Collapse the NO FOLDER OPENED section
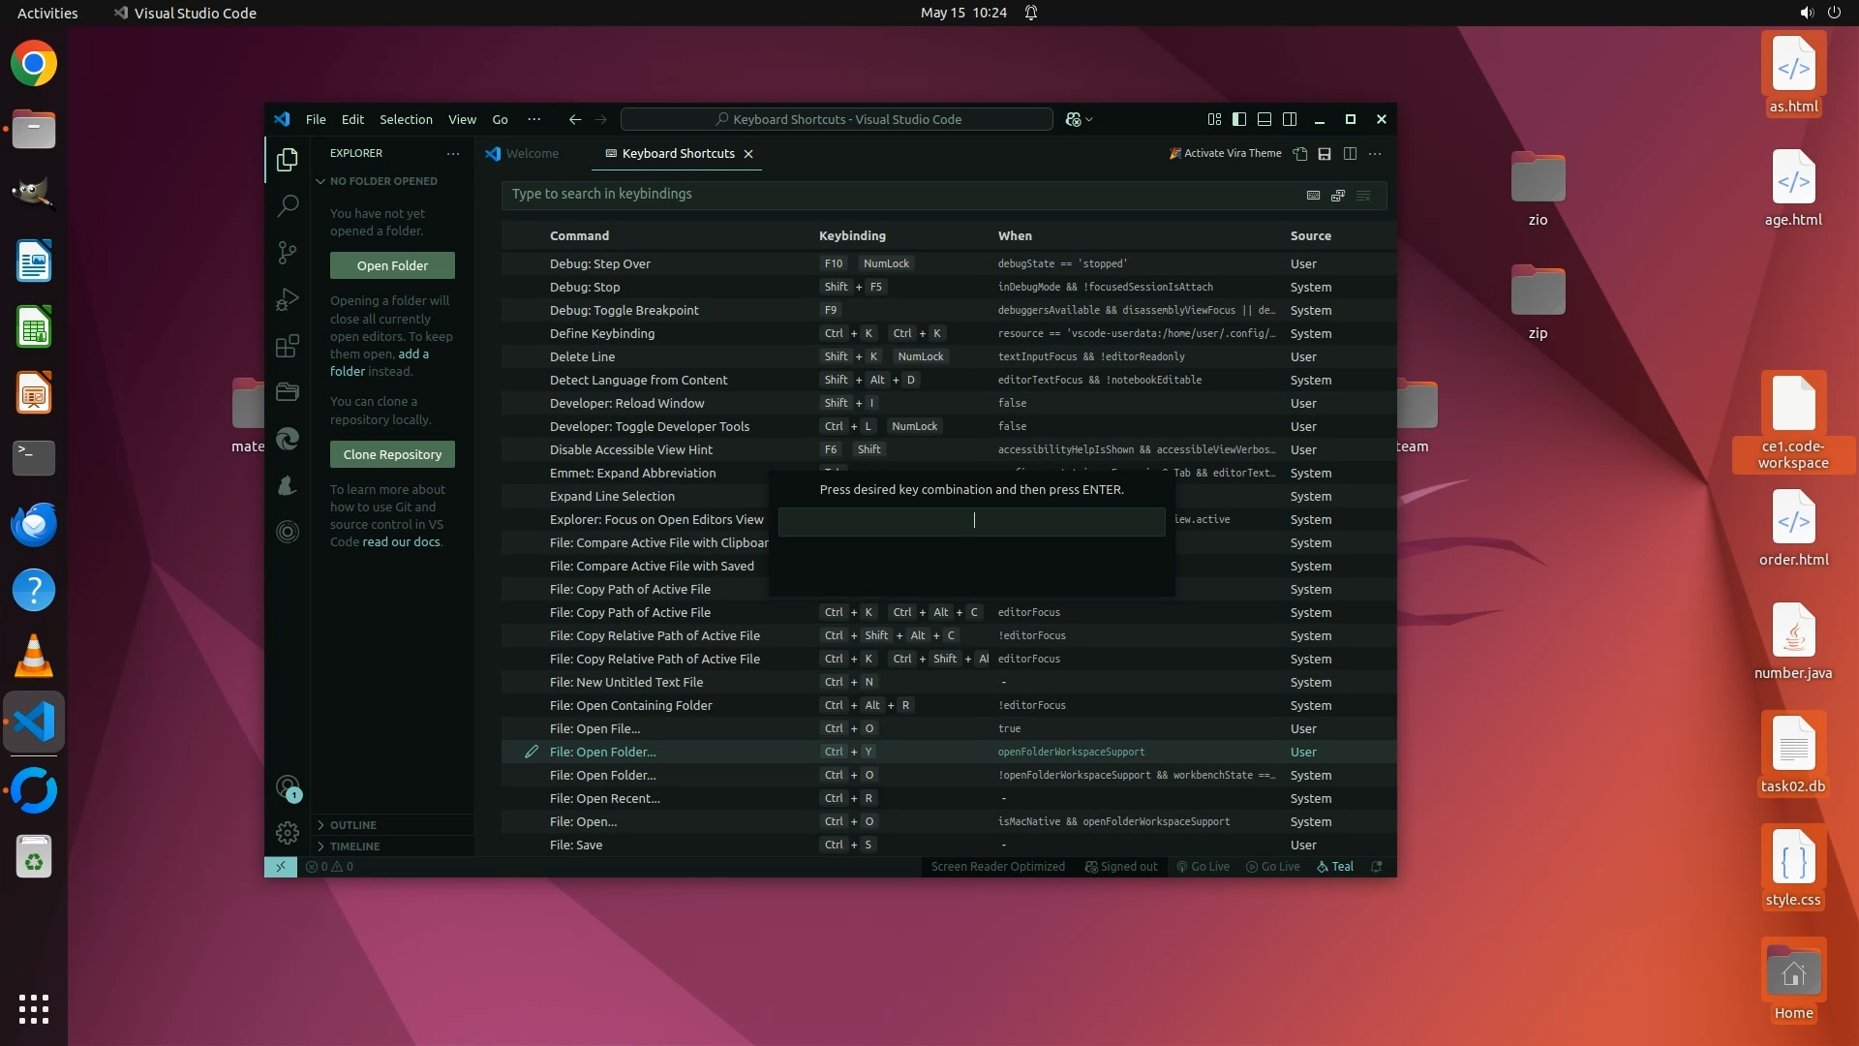 (382, 181)
